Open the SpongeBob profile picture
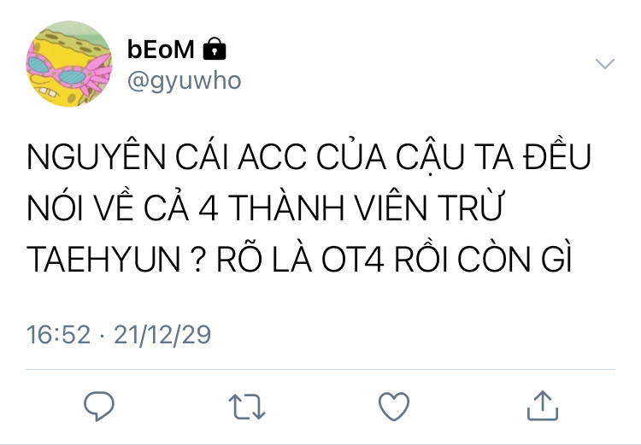Image resolution: width=641 pixels, height=445 pixels. (69, 63)
